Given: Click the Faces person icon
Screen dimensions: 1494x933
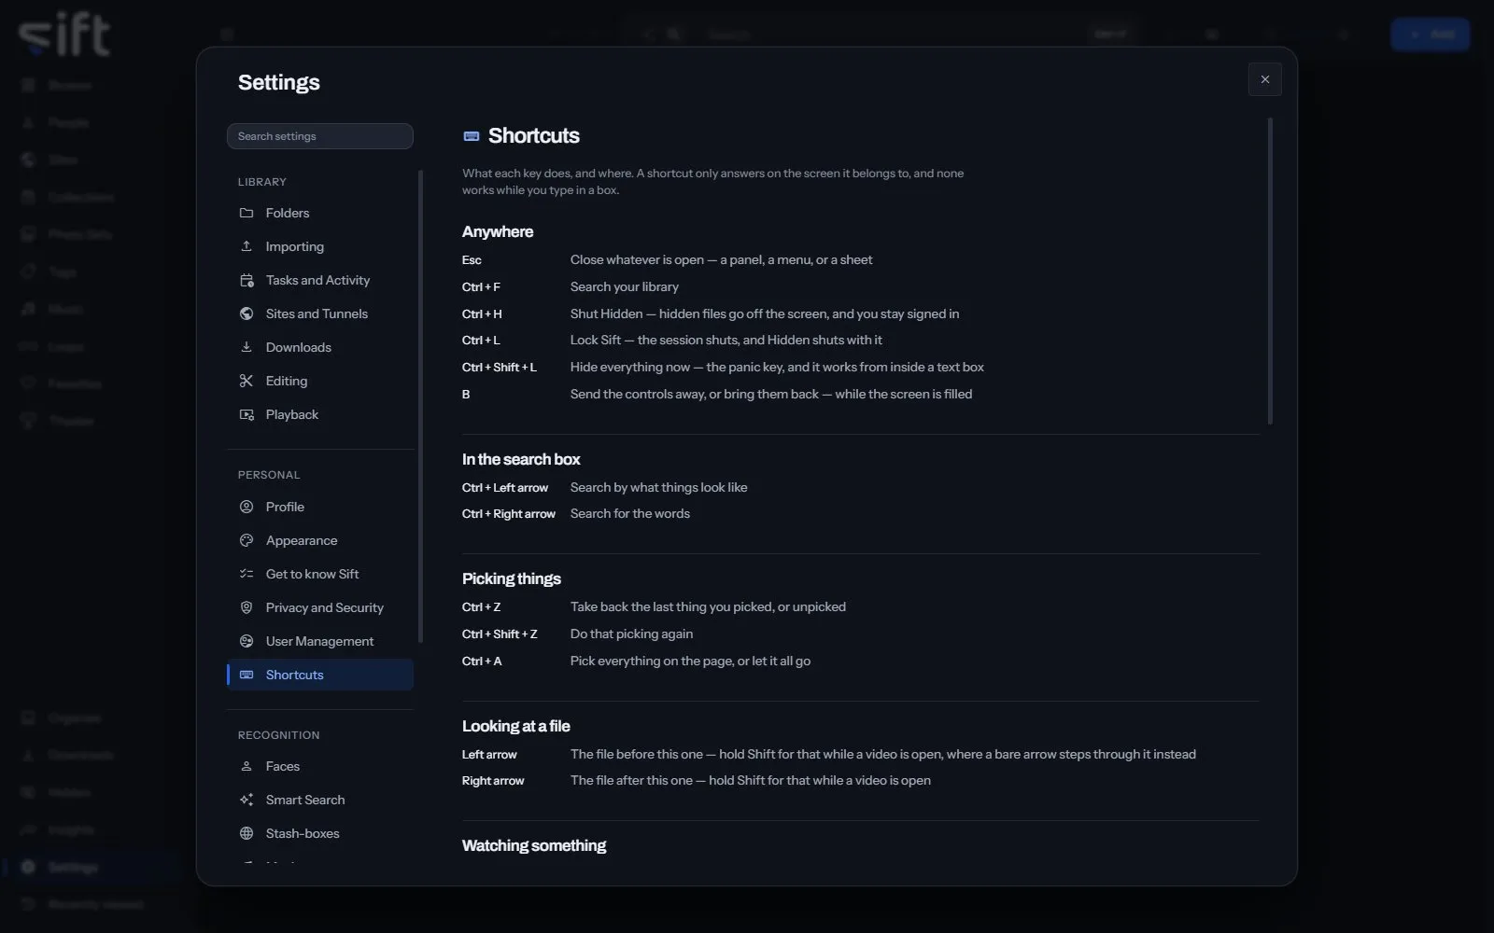Looking at the screenshot, I should tap(247, 766).
